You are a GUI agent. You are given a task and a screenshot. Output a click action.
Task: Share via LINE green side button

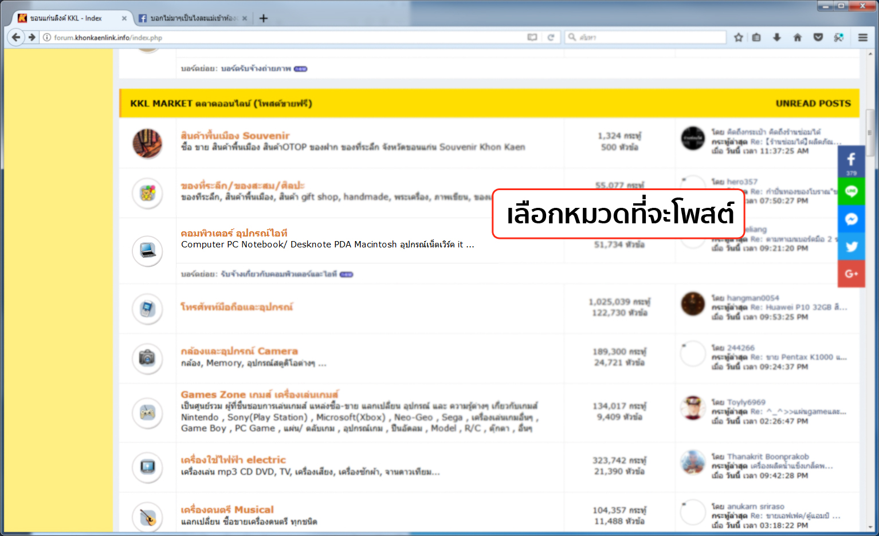(x=851, y=191)
